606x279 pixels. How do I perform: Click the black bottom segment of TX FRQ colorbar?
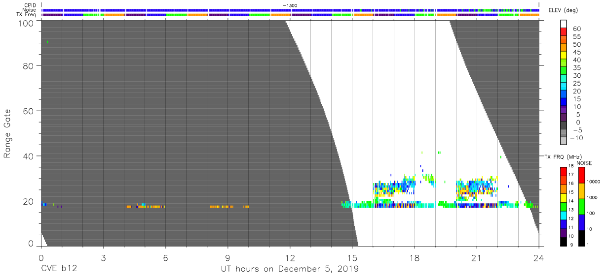click(564, 241)
